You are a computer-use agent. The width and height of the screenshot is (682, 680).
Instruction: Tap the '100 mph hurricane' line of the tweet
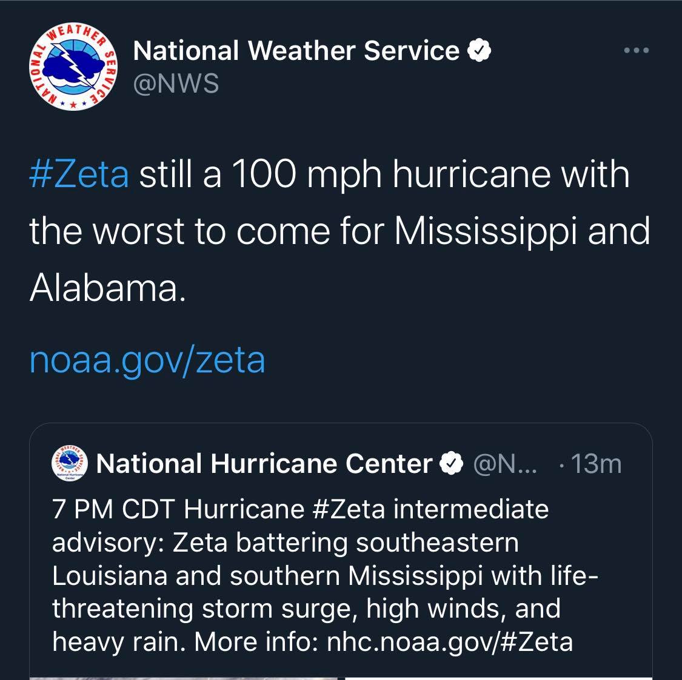pos(329,174)
